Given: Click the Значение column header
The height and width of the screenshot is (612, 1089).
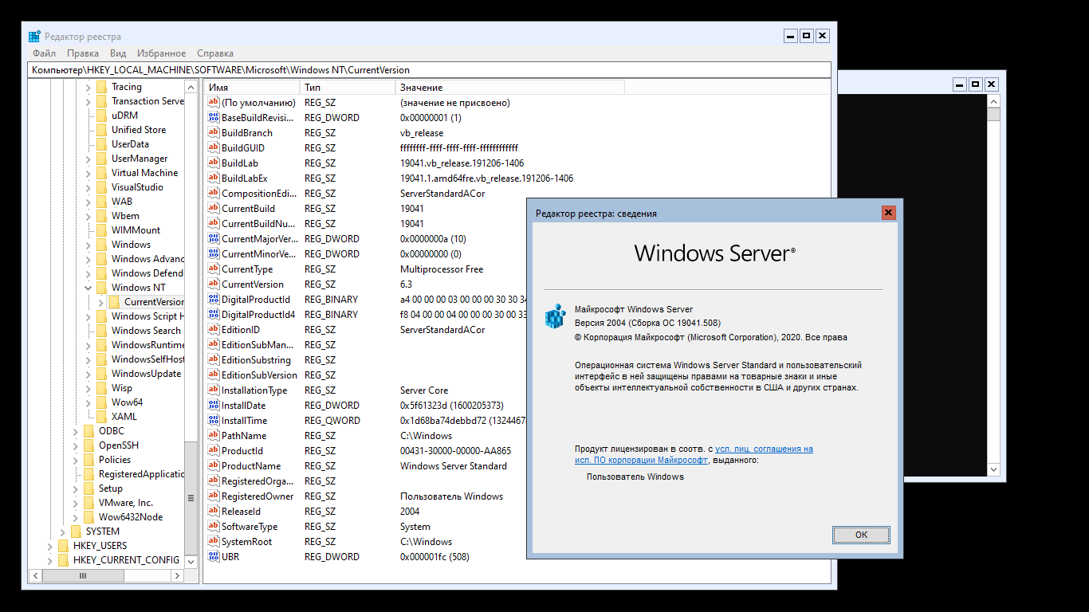Looking at the screenshot, I should (x=509, y=87).
